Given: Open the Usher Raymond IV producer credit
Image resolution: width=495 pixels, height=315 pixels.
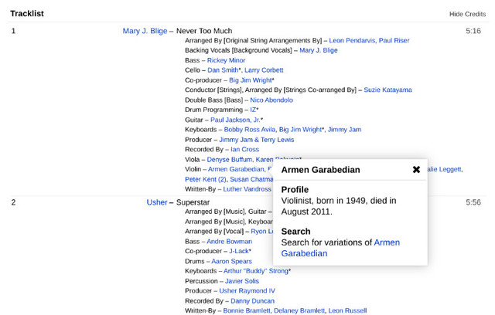Looking at the screenshot, I should click(247, 291).
